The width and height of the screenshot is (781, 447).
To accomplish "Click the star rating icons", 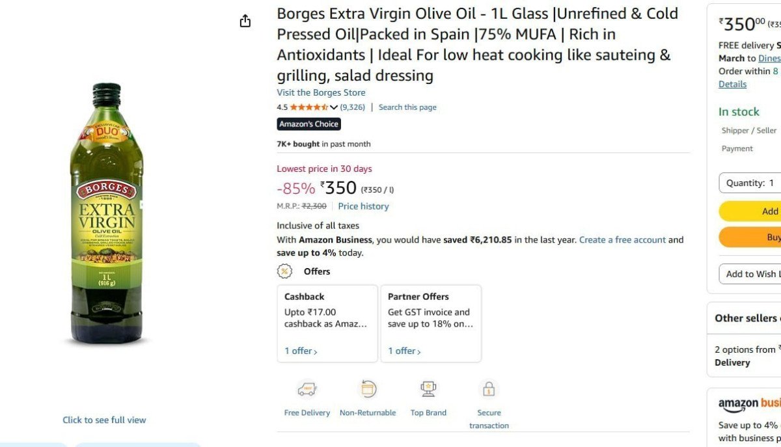I will coord(309,107).
